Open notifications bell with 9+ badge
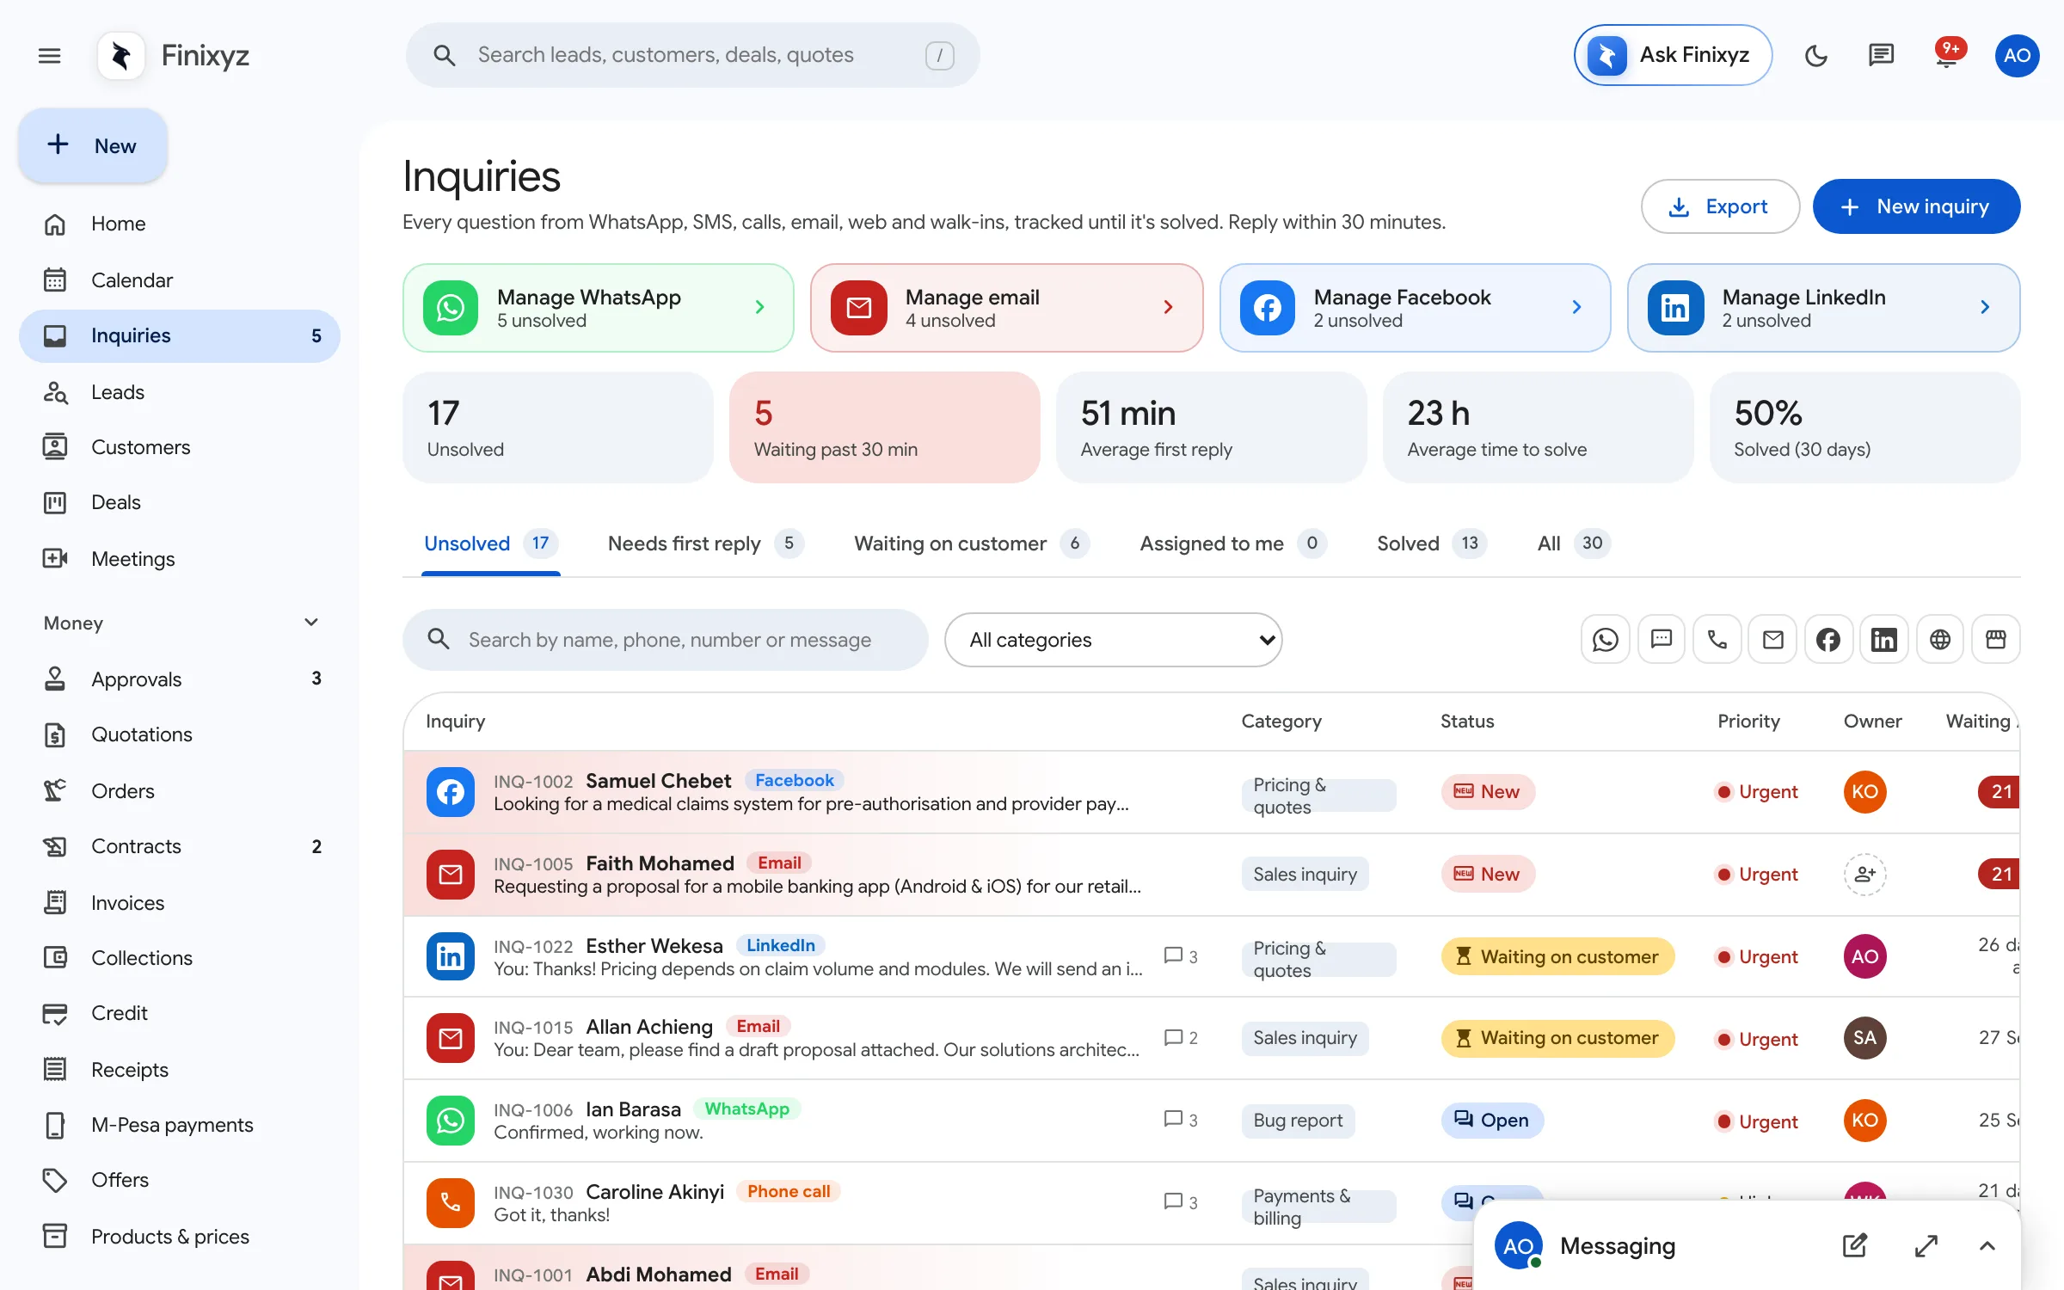The width and height of the screenshot is (2064, 1290). click(1946, 56)
